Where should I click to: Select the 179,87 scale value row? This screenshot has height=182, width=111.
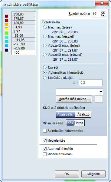pos(24,19)
